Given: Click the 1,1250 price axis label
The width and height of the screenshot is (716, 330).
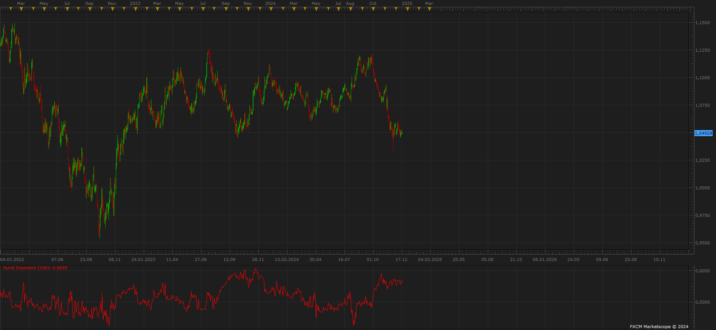Looking at the screenshot, I should coord(702,50).
